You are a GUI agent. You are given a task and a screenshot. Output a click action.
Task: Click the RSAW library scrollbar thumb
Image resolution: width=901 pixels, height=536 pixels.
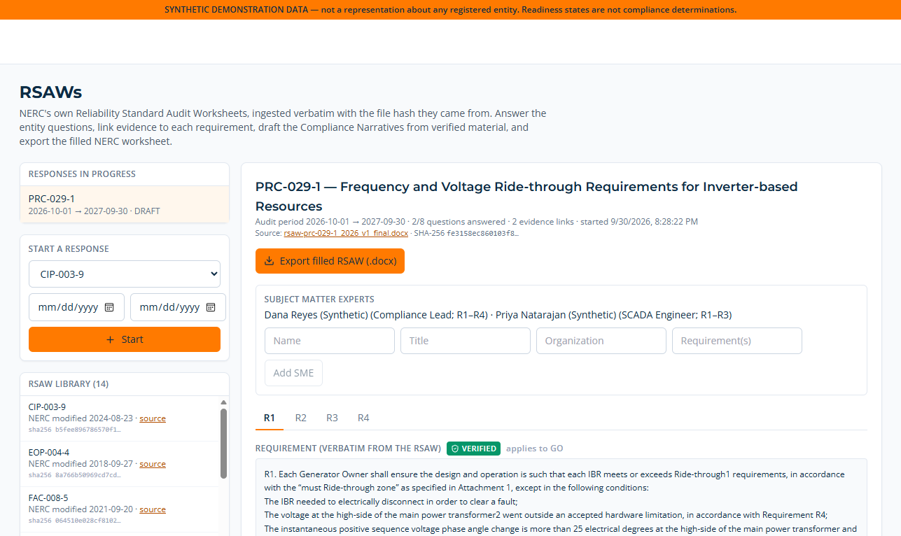pos(224,444)
